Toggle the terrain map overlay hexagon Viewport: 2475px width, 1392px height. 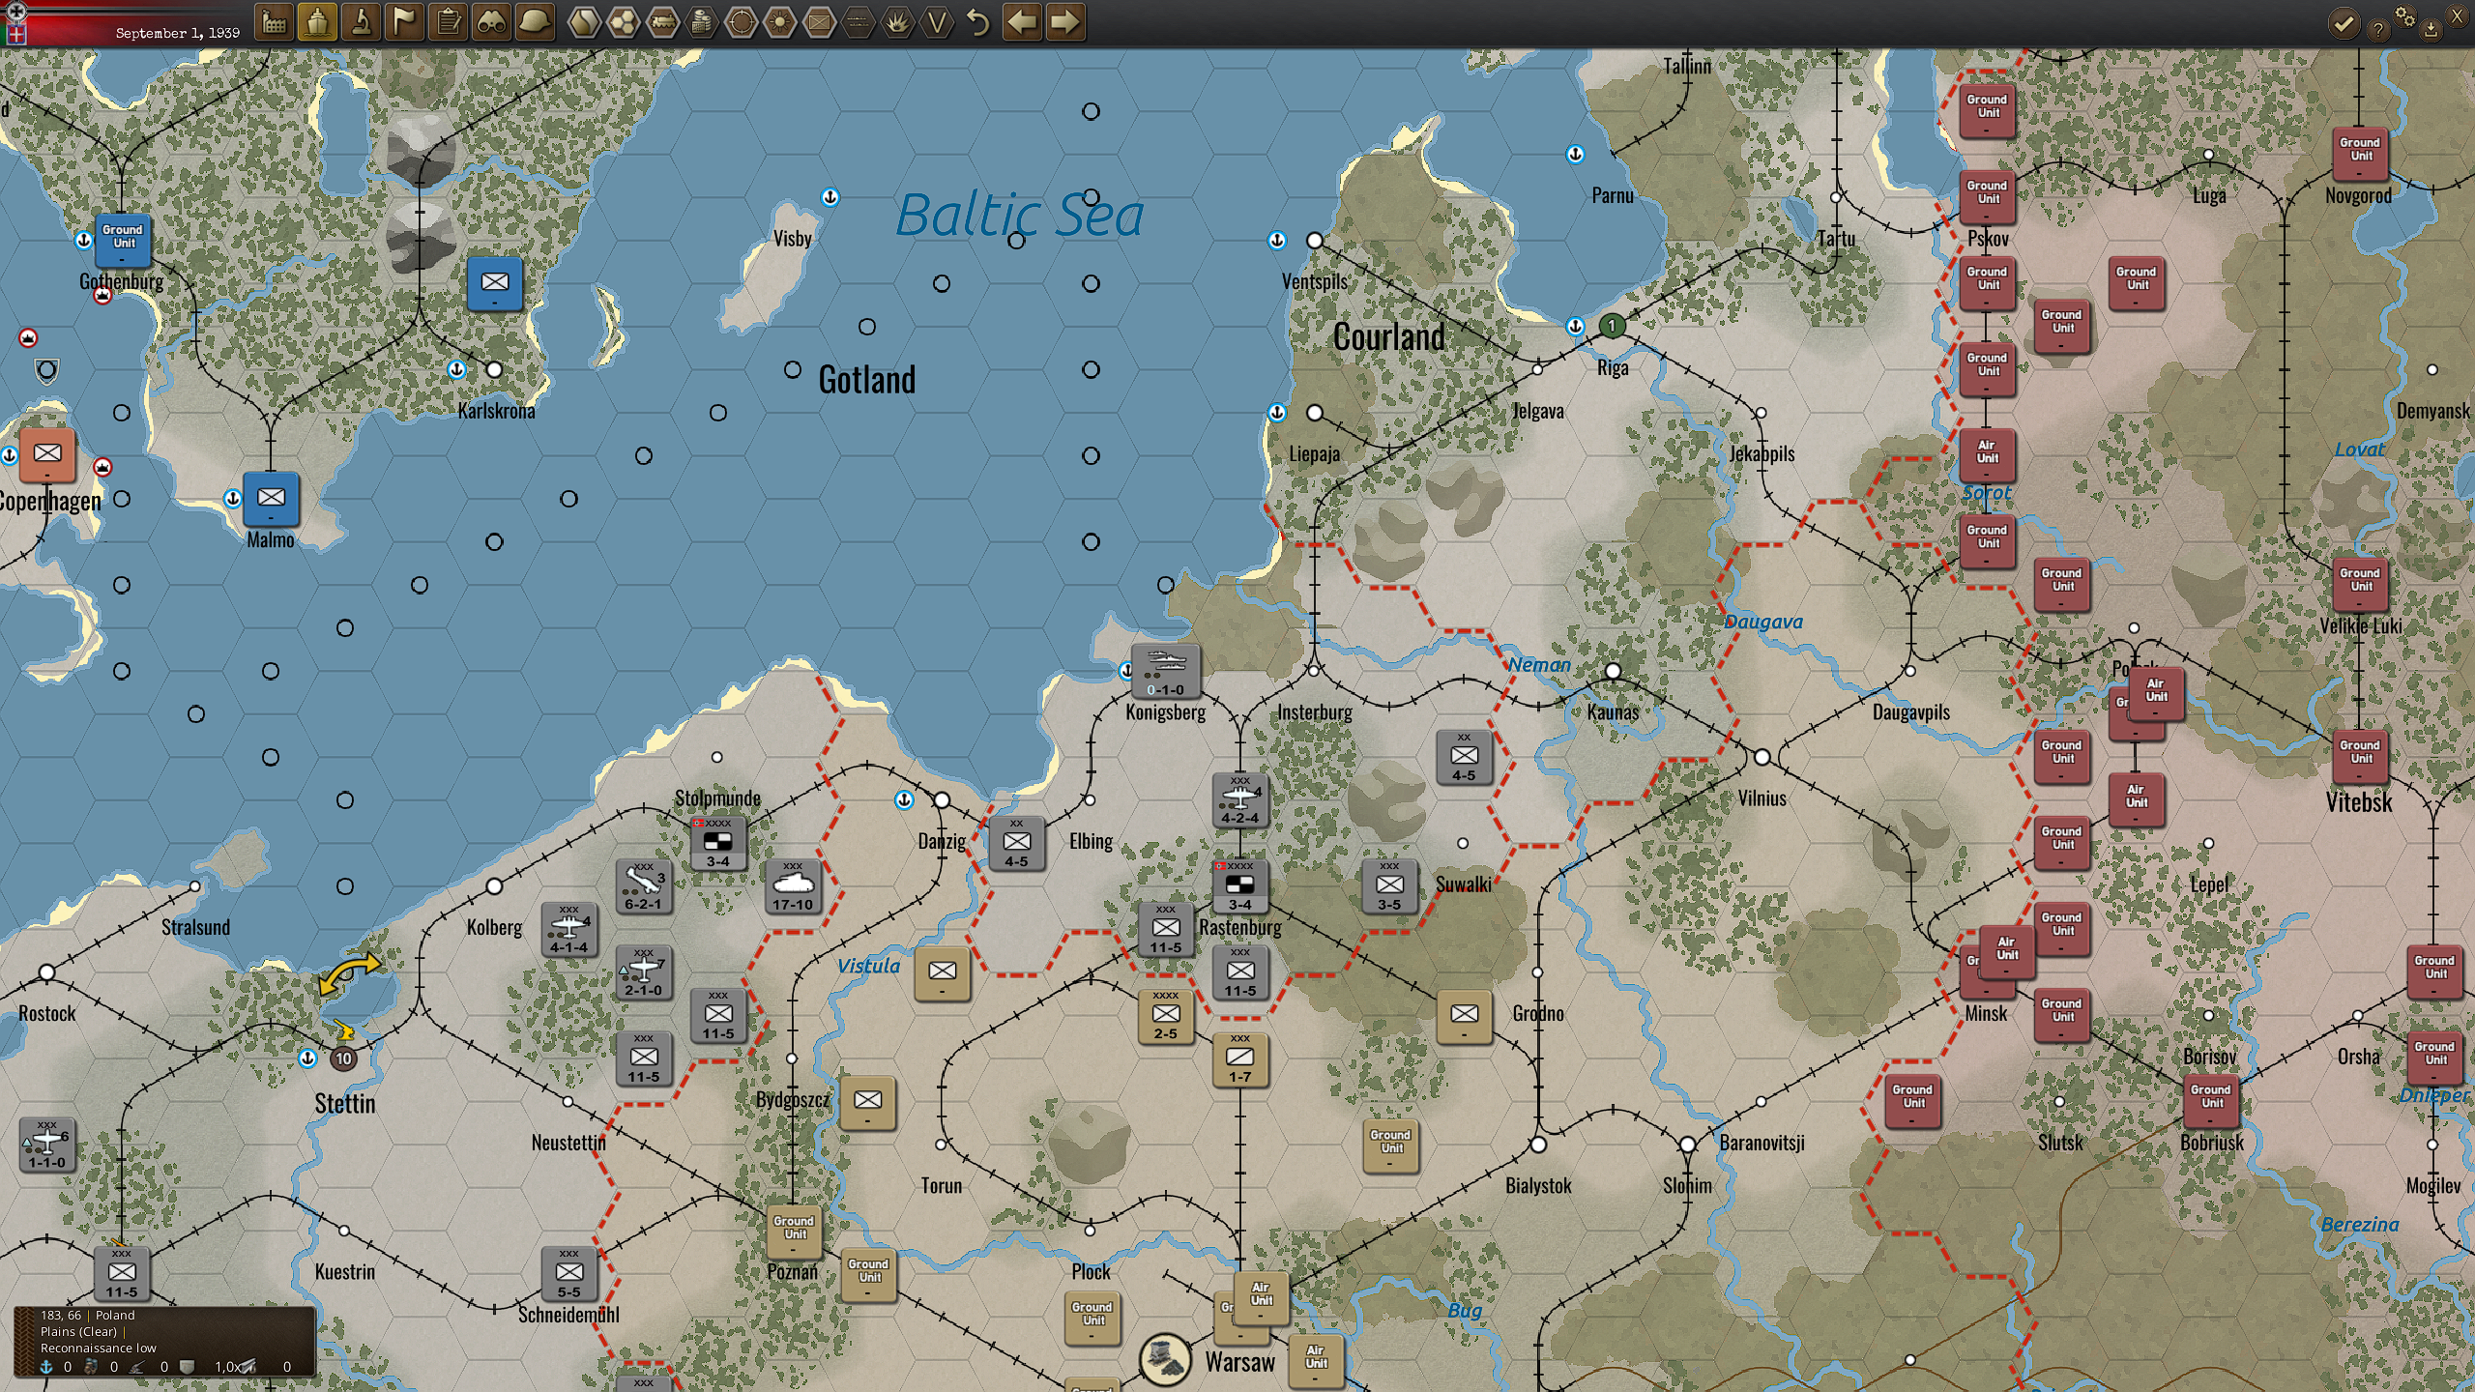[584, 22]
